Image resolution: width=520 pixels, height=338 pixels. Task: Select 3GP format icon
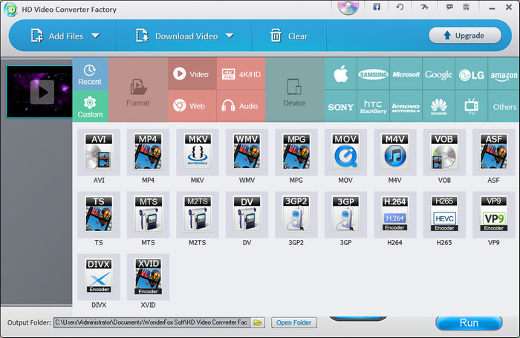pos(345,215)
